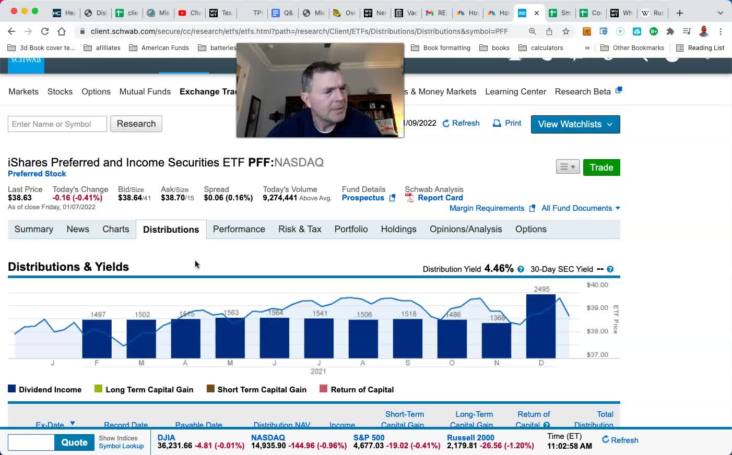Open the Chrome three-dot menu
732x455 pixels.
721,31
